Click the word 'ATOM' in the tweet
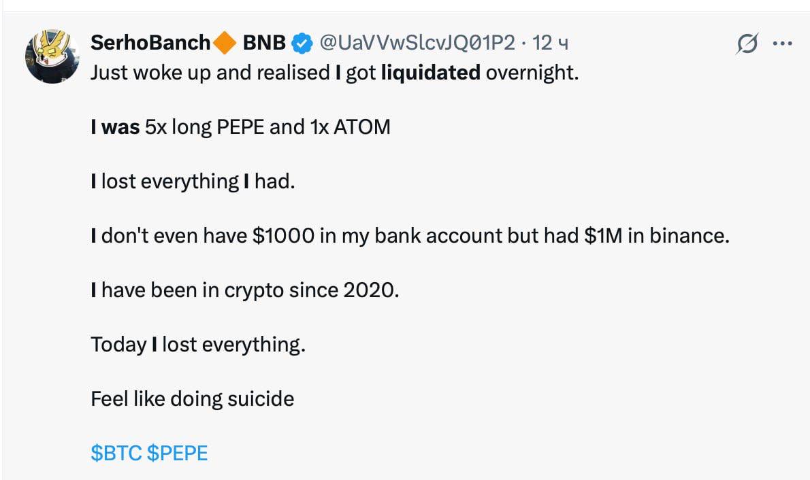810x480 pixels. click(x=361, y=126)
